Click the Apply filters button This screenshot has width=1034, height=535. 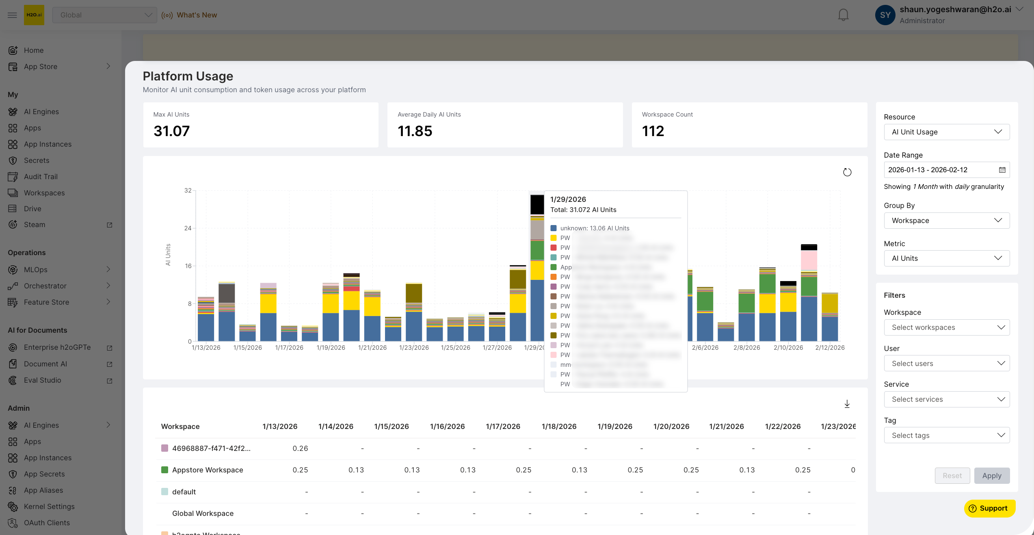(x=991, y=476)
